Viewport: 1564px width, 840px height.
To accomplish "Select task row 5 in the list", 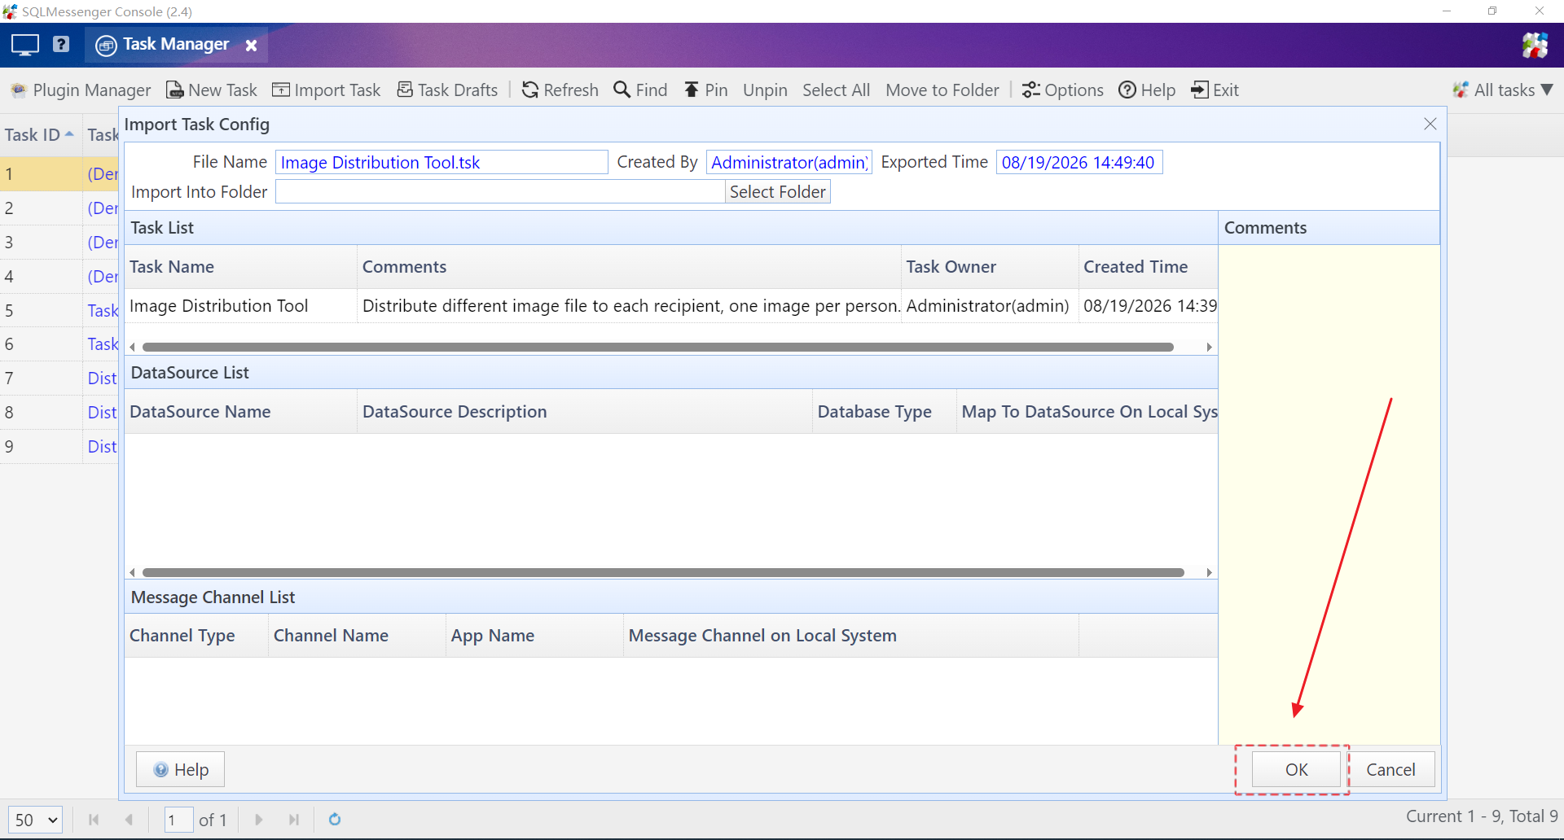I will point(59,310).
